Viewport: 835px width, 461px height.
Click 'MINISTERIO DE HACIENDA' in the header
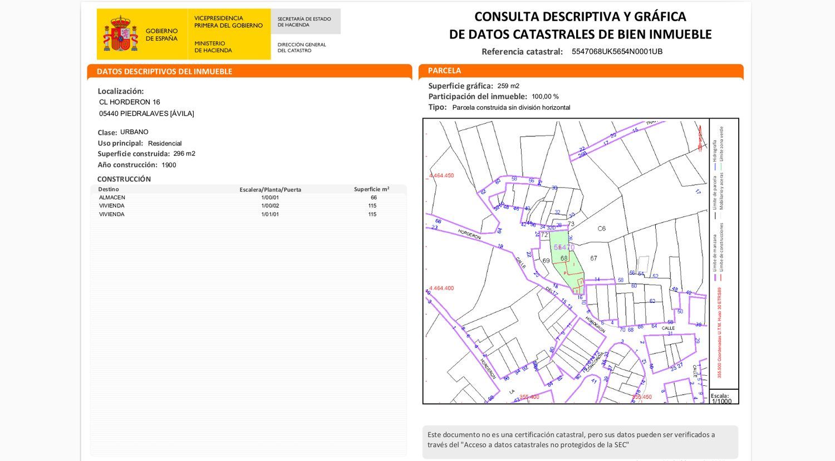pyautogui.click(x=213, y=47)
